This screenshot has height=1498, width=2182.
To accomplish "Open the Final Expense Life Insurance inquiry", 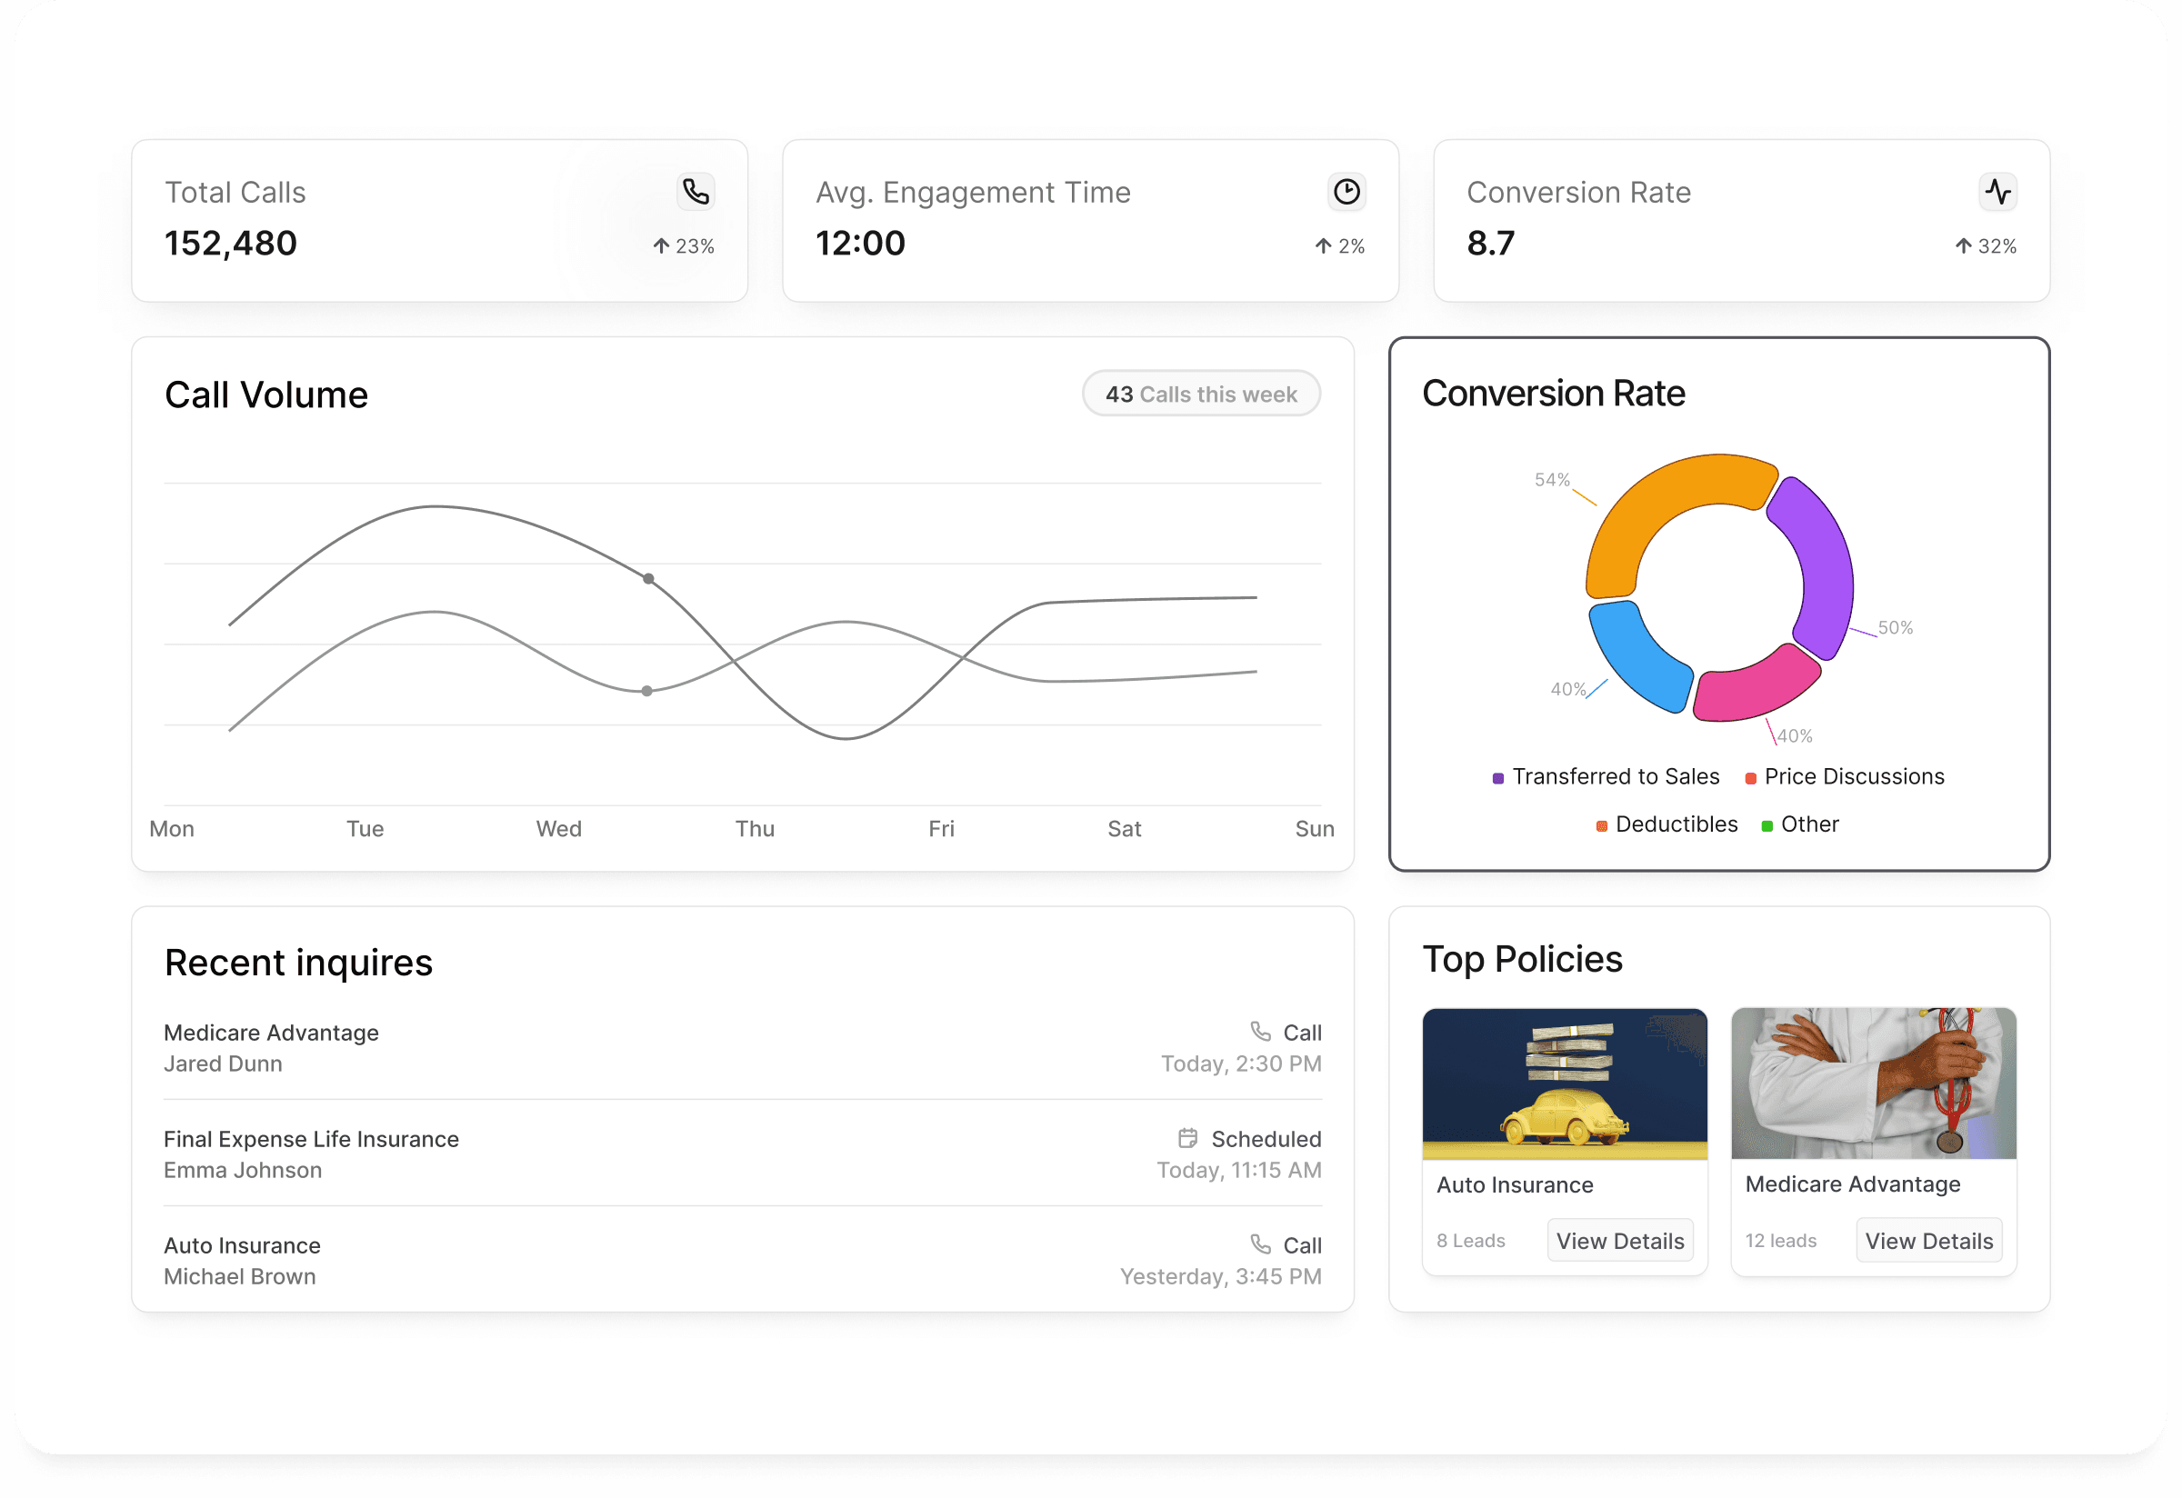I will 311,1140.
